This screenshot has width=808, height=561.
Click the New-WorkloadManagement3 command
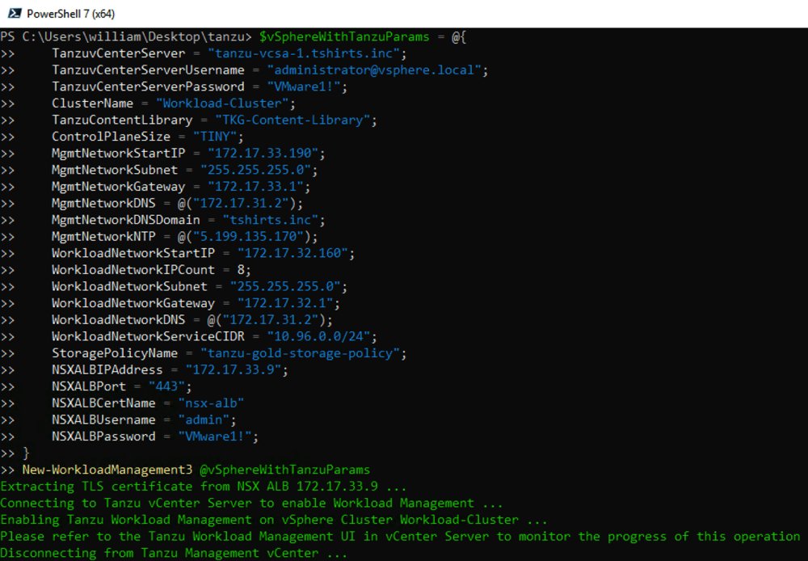pos(107,470)
